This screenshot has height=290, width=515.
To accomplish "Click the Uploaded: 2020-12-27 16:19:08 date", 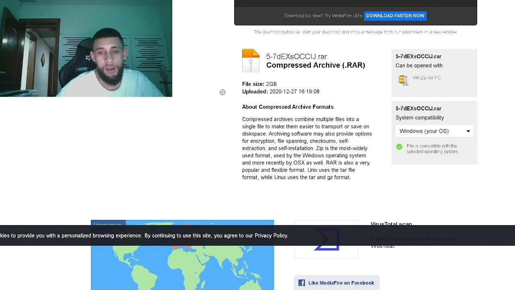I will pos(281,92).
